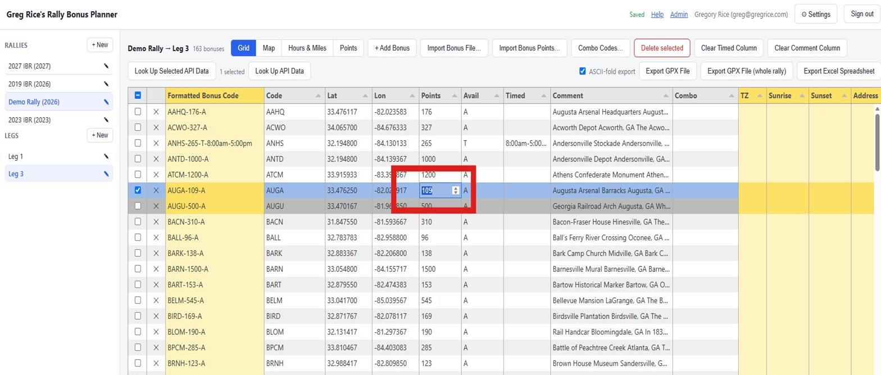881x375 pixels.
Task: Click the X icon next to BPCM-285-A
Action: (156, 347)
